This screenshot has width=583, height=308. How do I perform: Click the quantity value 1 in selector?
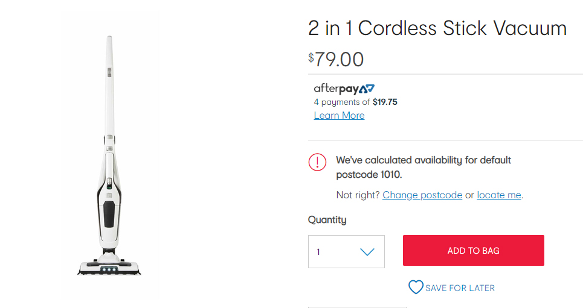pos(318,252)
